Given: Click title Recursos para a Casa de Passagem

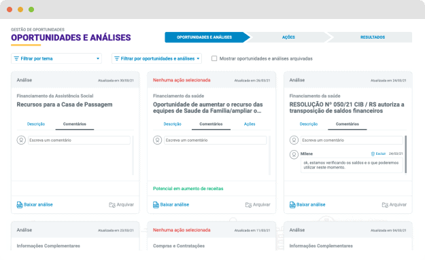Looking at the screenshot, I should [65, 105].
